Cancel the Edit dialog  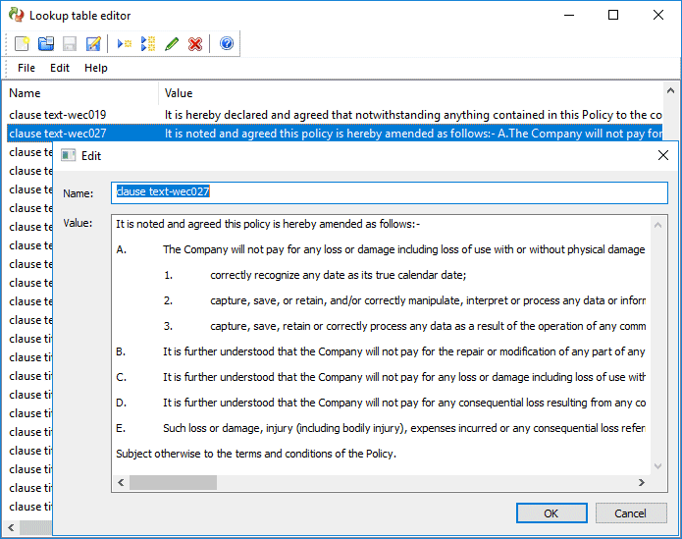tap(631, 513)
